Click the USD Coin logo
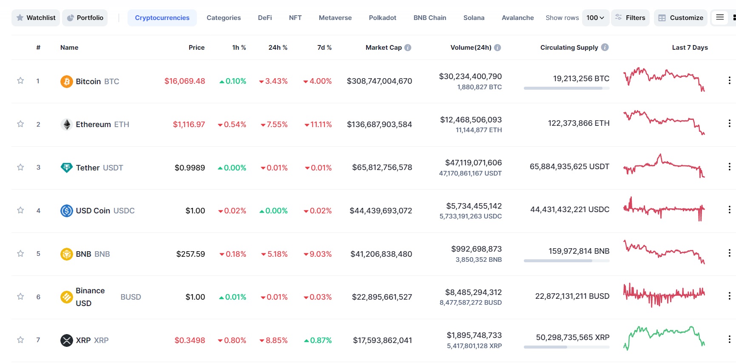The height and width of the screenshot is (363, 736). click(67, 211)
